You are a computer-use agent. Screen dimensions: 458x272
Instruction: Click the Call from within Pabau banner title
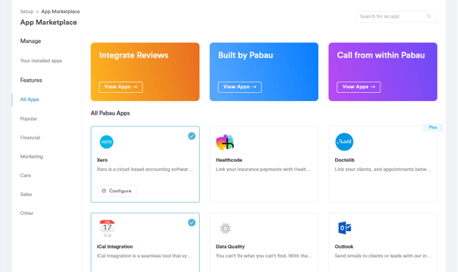[x=381, y=55]
